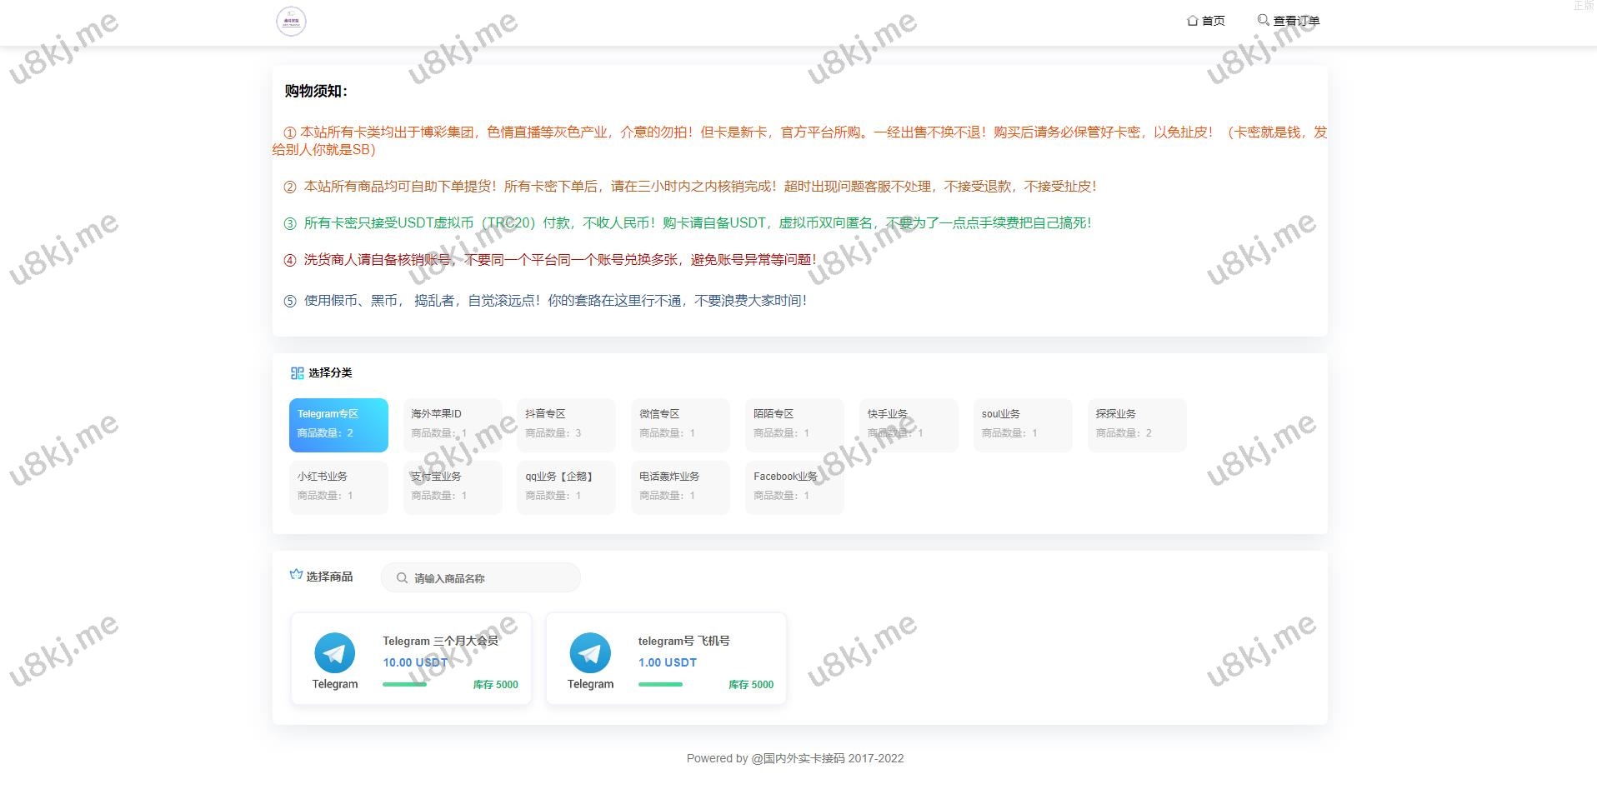The width and height of the screenshot is (1597, 804).
Task: Select the Telegram专区 category
Action: tap(338, 425)
